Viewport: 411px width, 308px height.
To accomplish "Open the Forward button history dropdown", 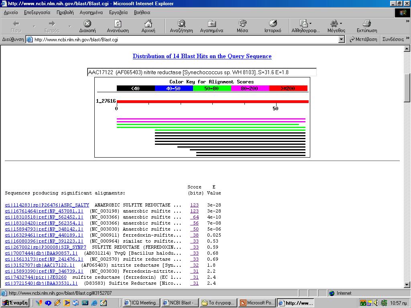I will click(70, 26).
